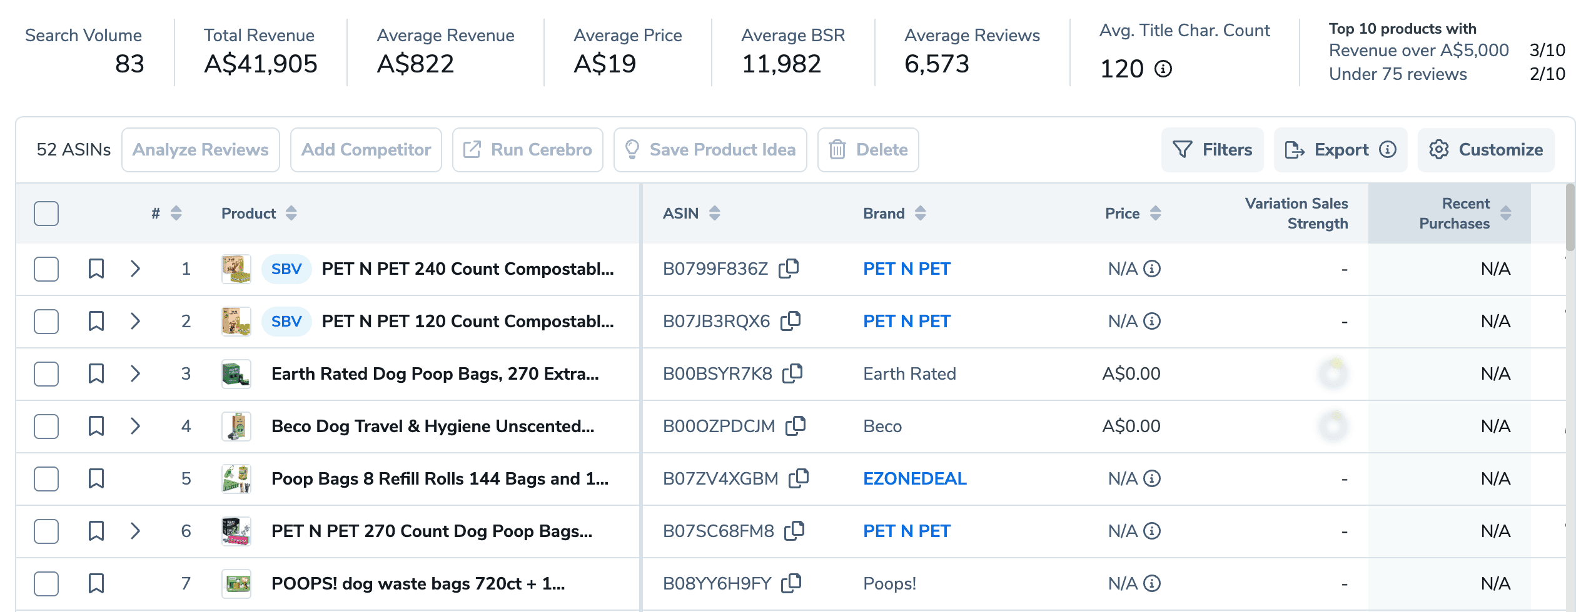1576x612 pixels.
Task: Copy ASIN B07ZV4XGBM
Action: 799,478
